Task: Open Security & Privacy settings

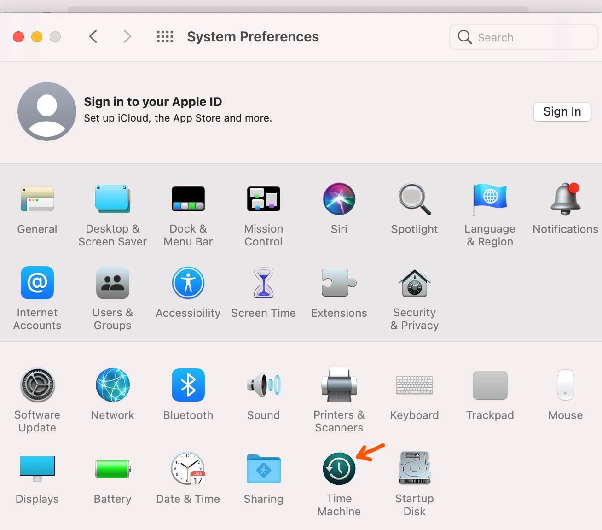Action: [x=415, y=283]
